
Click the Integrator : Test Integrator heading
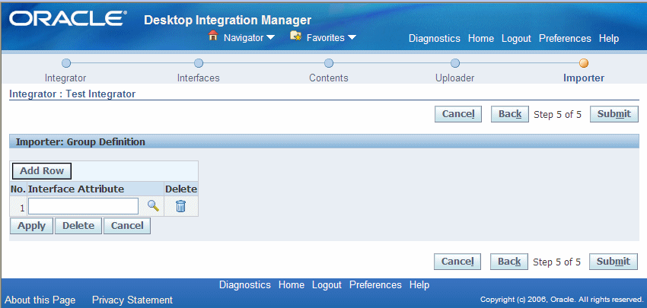(72, 94)
